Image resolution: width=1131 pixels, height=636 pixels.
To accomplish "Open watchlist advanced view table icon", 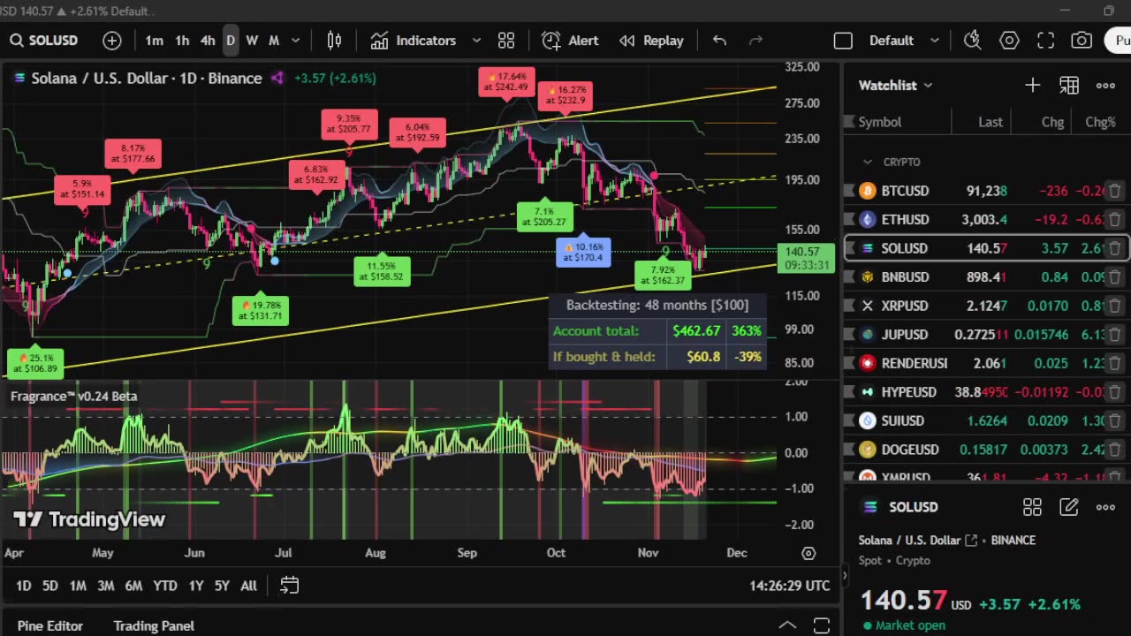I will (1069, 85).
